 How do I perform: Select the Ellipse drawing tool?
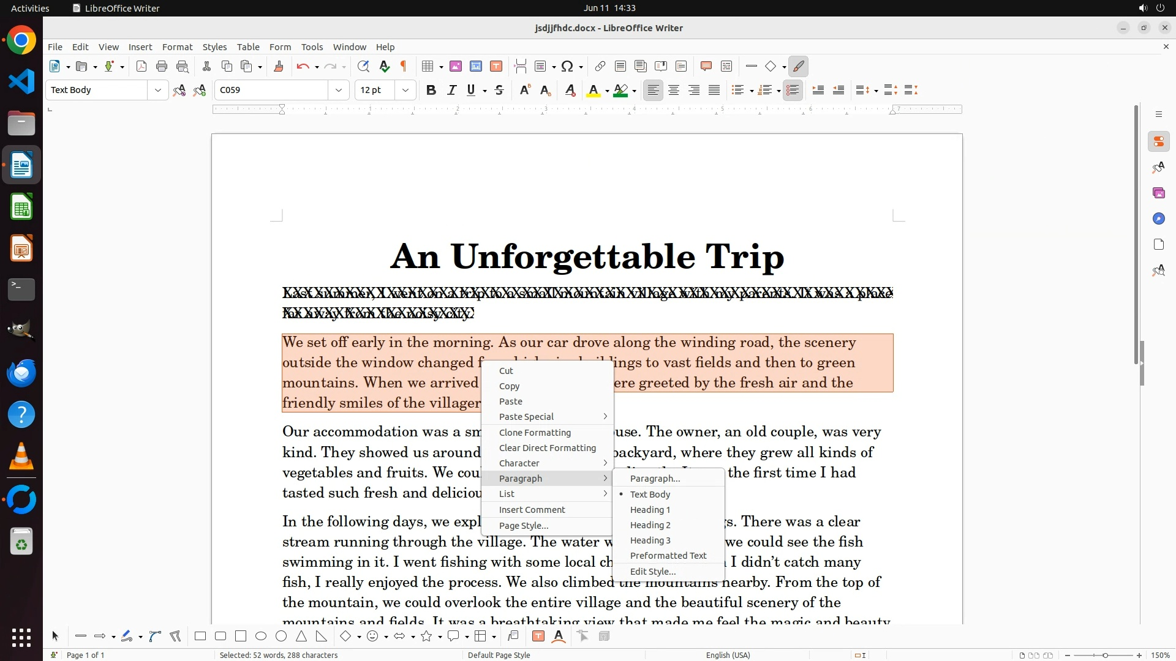(261, 636)
